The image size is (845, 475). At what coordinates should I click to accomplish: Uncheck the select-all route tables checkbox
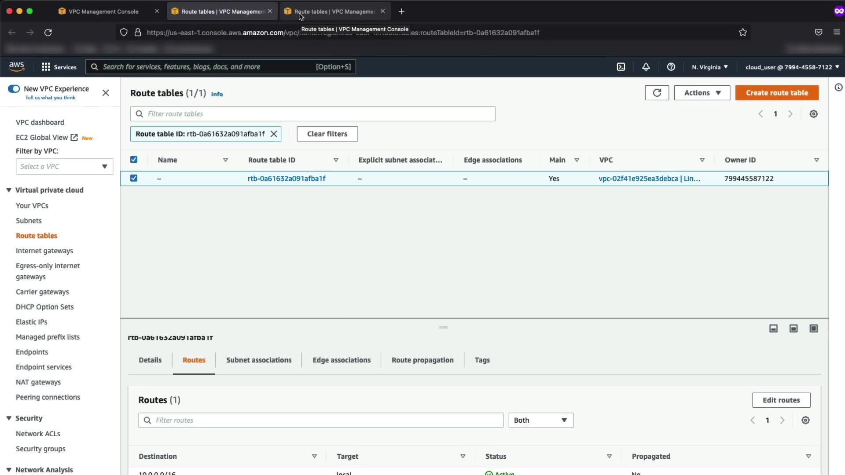pyautogui.click(x=134, y=160)
